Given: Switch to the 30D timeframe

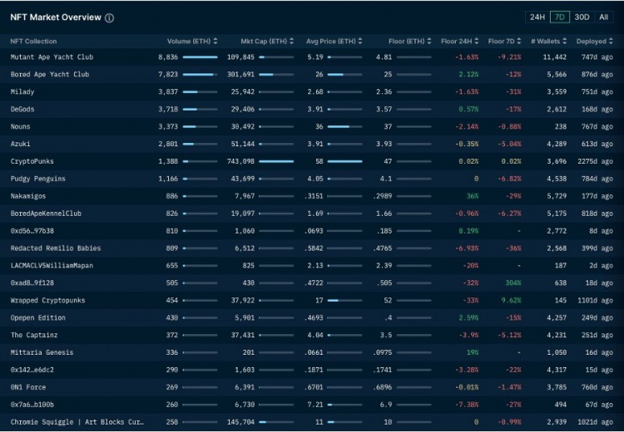Looking at the screenshot, I should pos(582,17).
